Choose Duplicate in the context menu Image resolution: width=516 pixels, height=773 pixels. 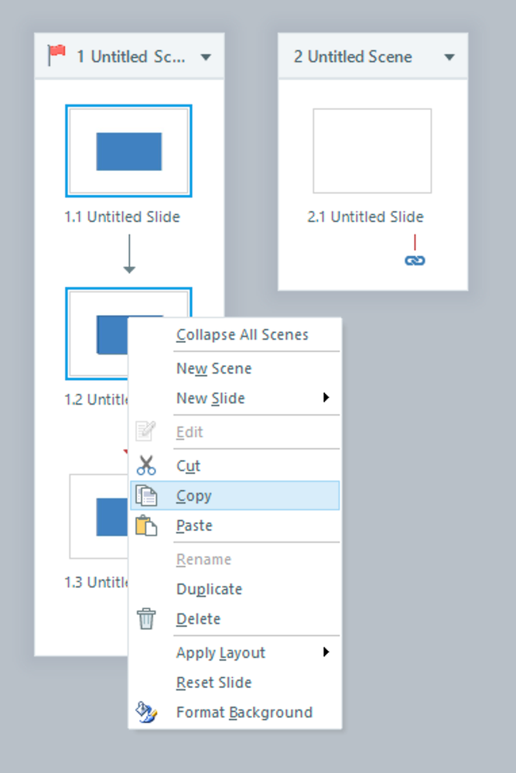[x=209, y=589]
